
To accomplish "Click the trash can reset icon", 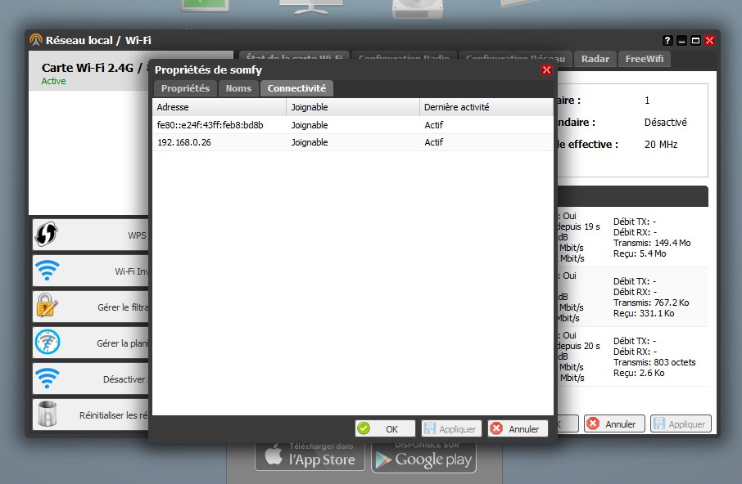I will 47,414.
